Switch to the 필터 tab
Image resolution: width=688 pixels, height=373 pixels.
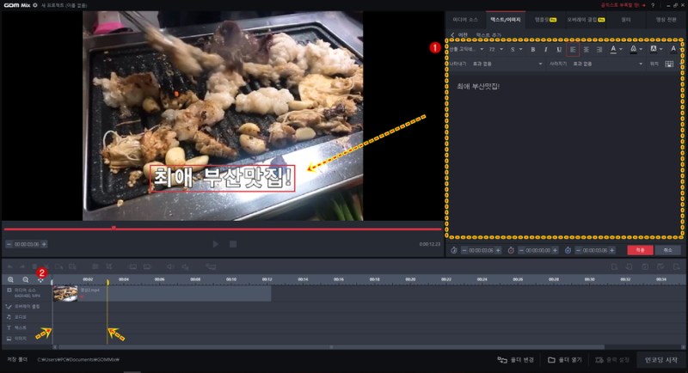tap(626, 20)
